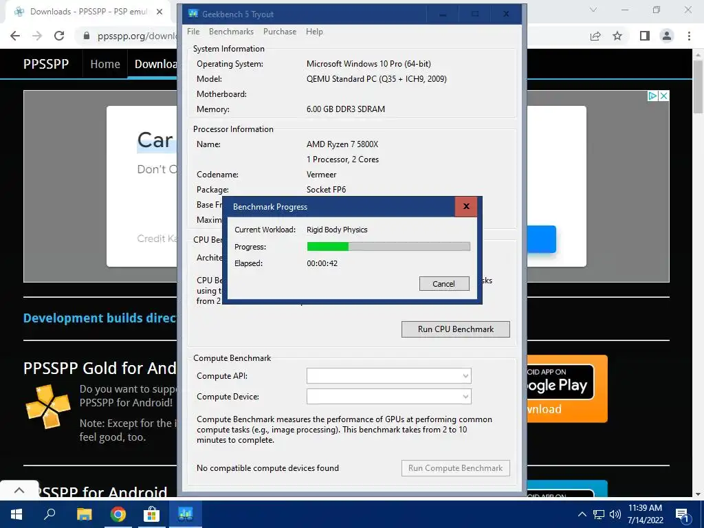Open File Explorer from taskbar
Viewport: 704px width, 528px height.
(84, 514)
